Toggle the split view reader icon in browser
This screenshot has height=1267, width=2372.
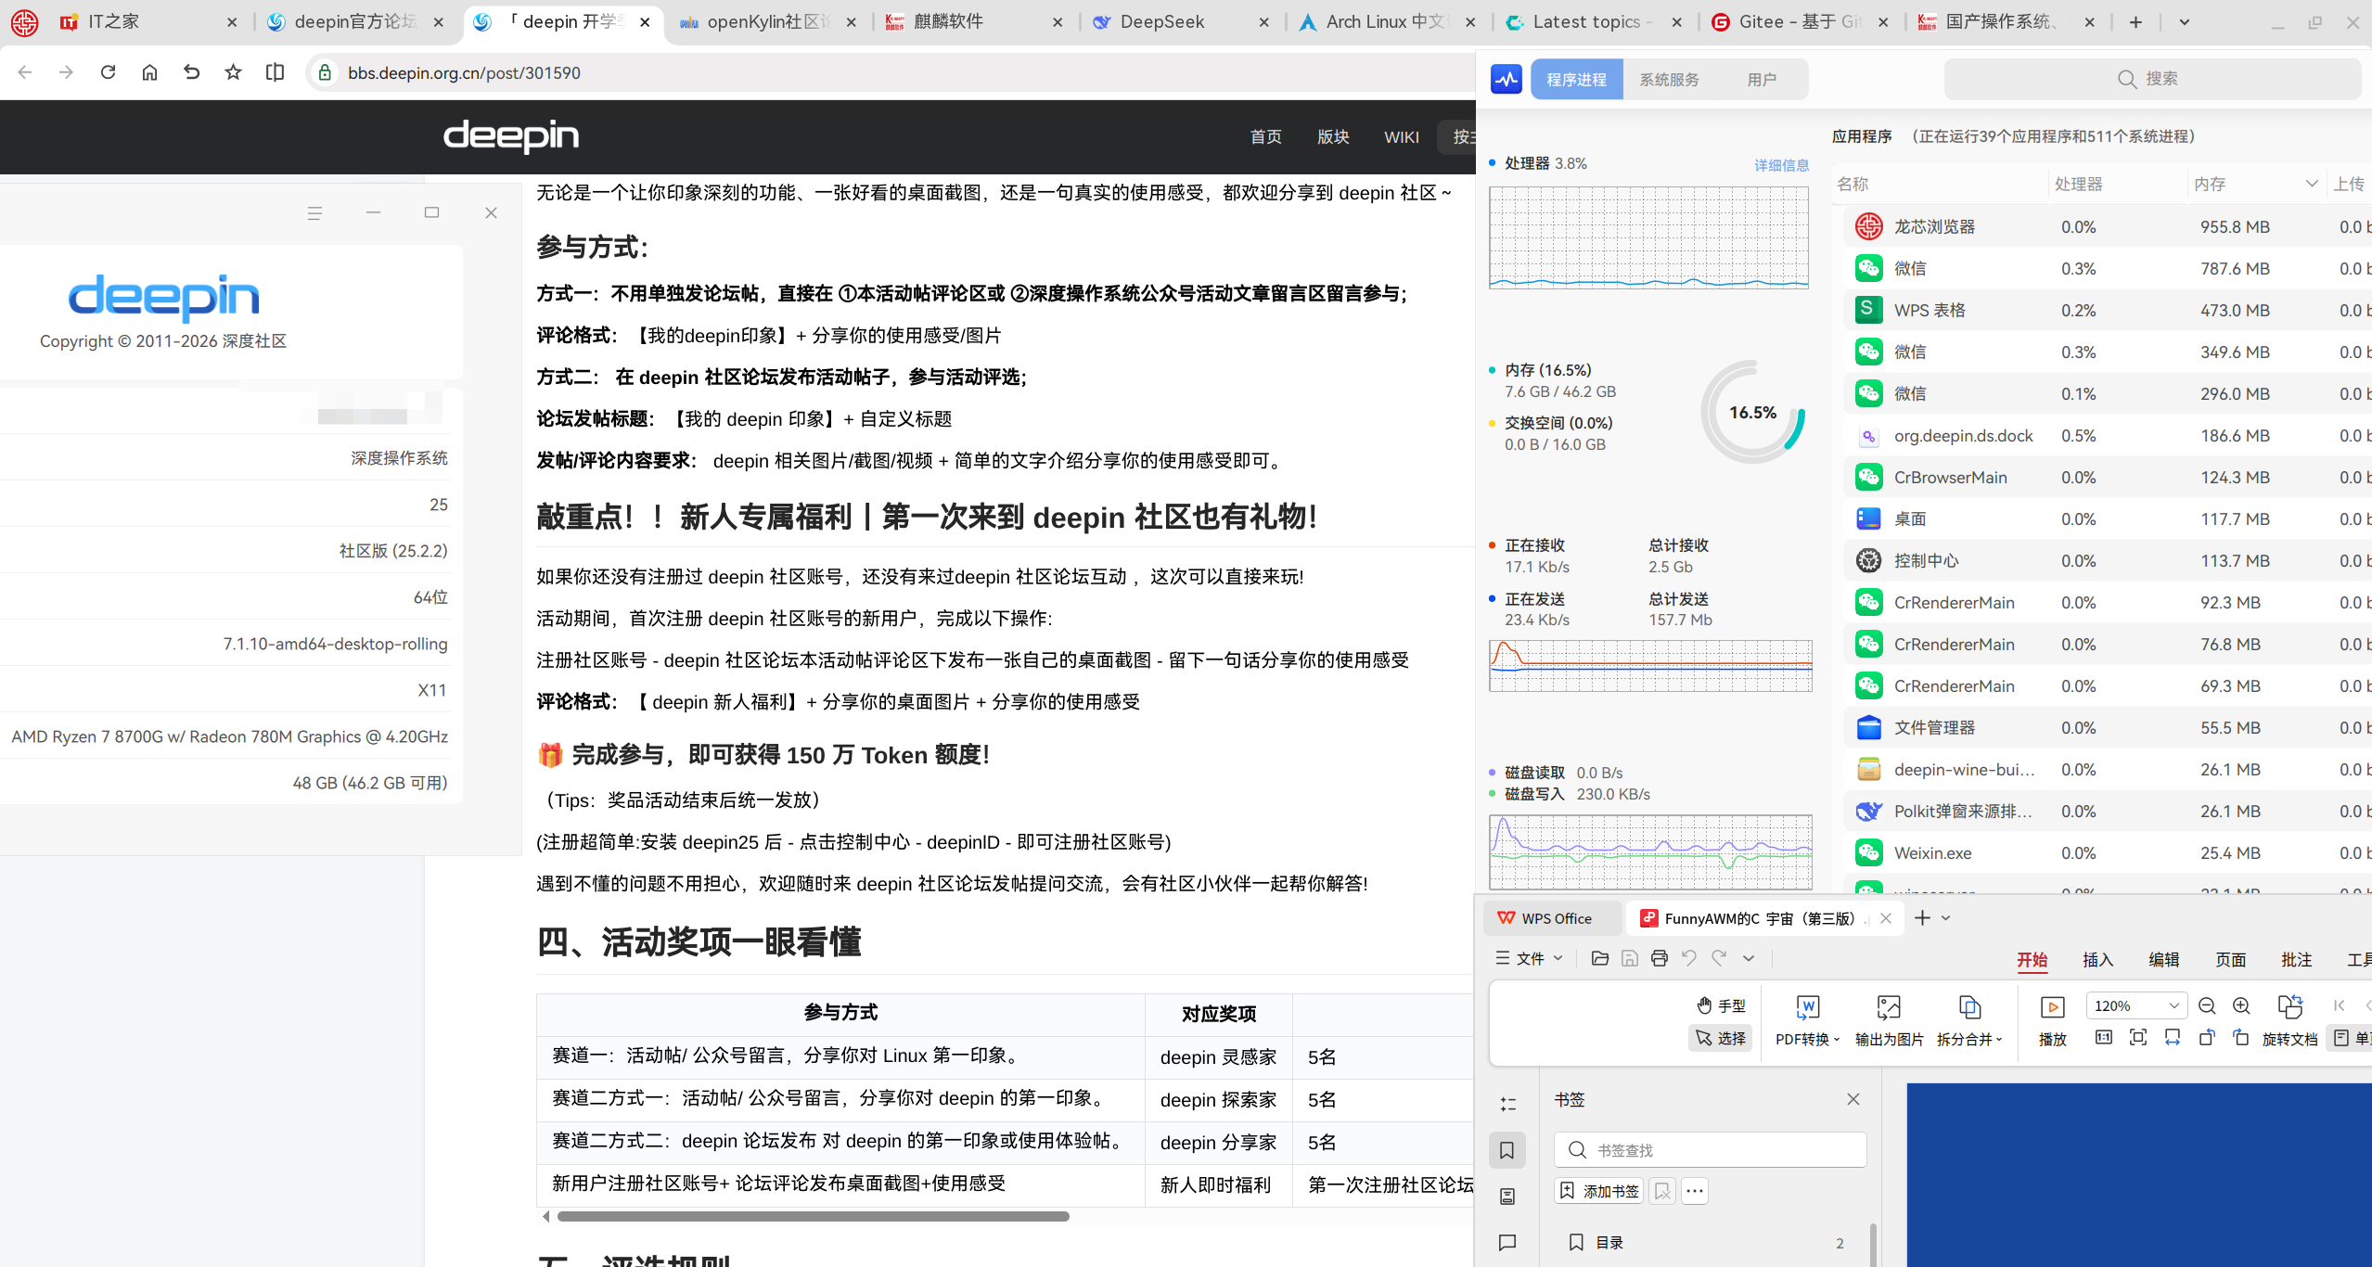[x=275, y=72]
